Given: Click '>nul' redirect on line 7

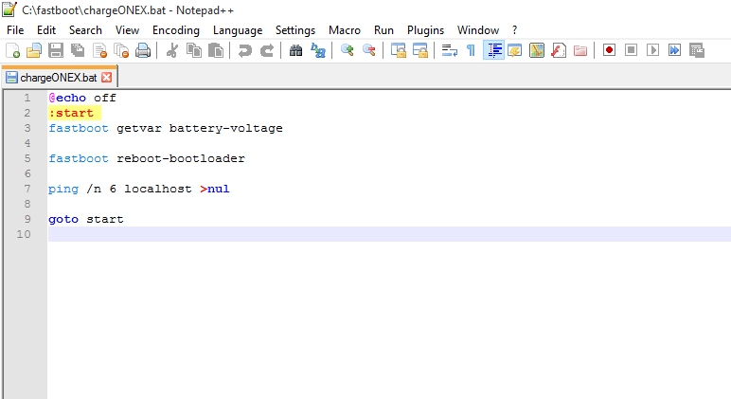Looking at the screenshot, I should click(215, 189).
